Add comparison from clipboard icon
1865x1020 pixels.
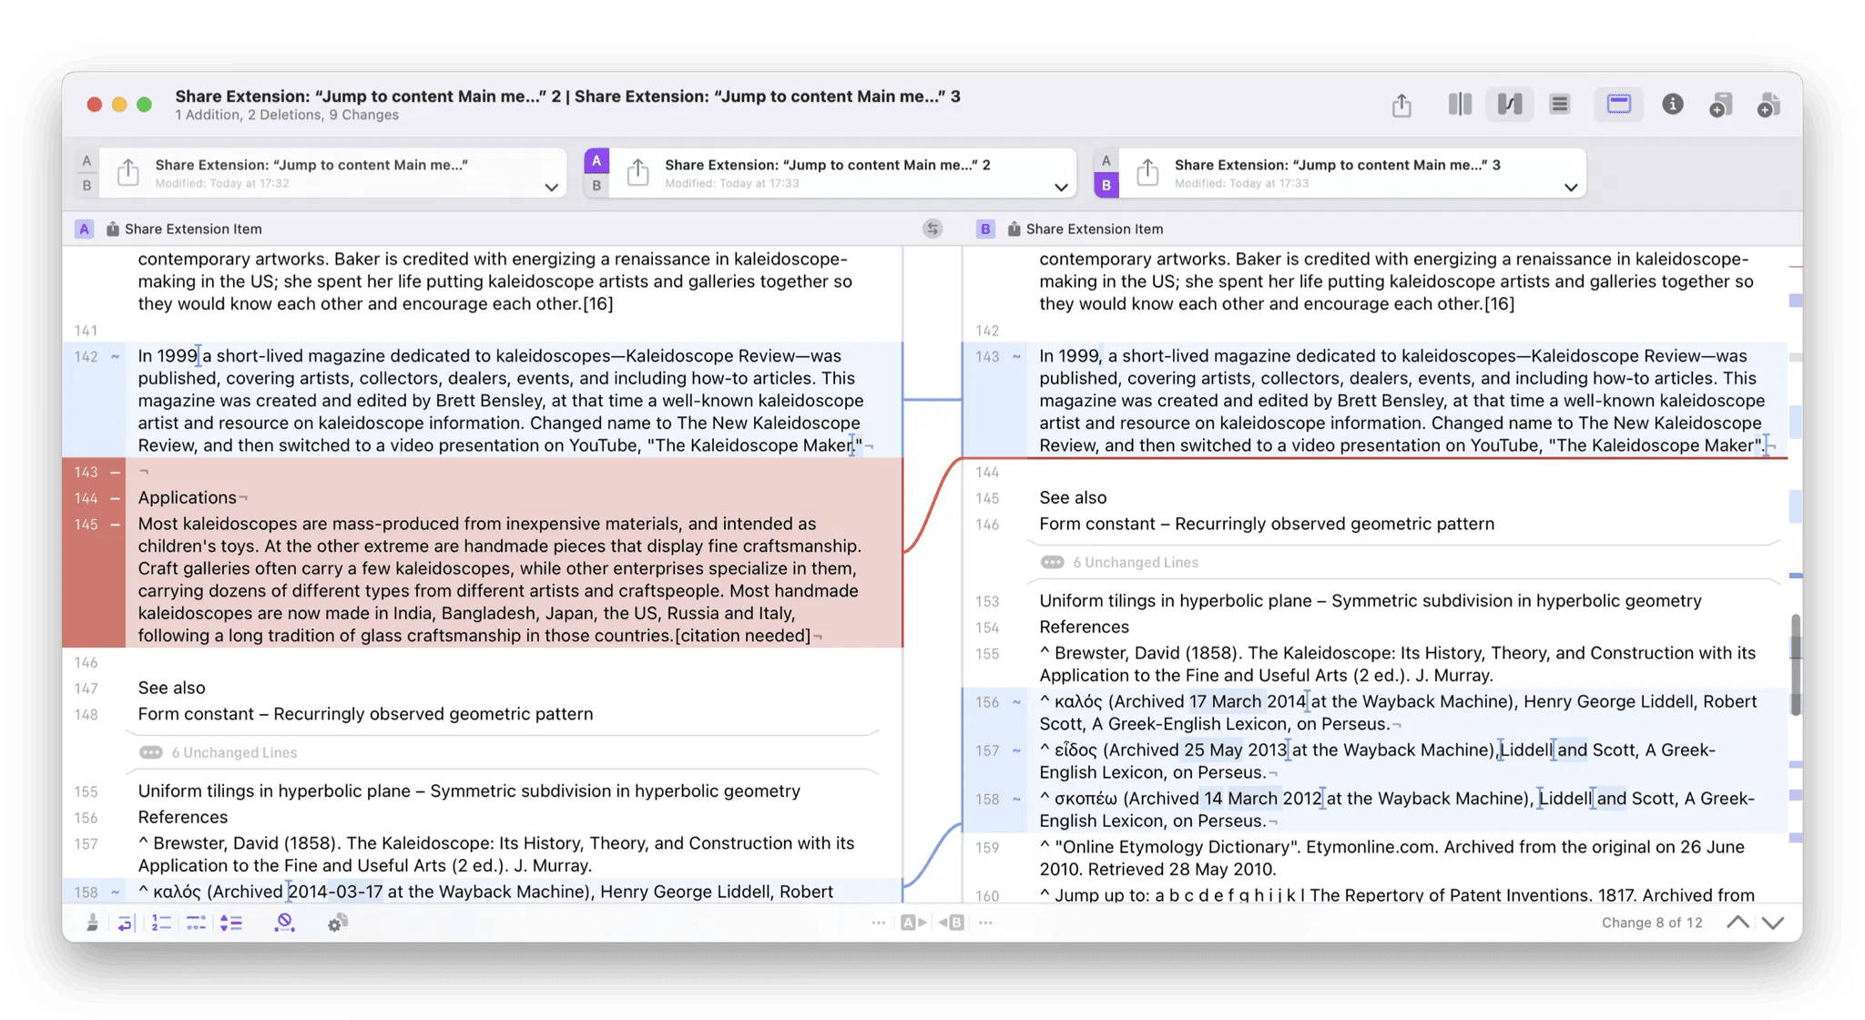pyautogui.click(x=1720, y=106)
